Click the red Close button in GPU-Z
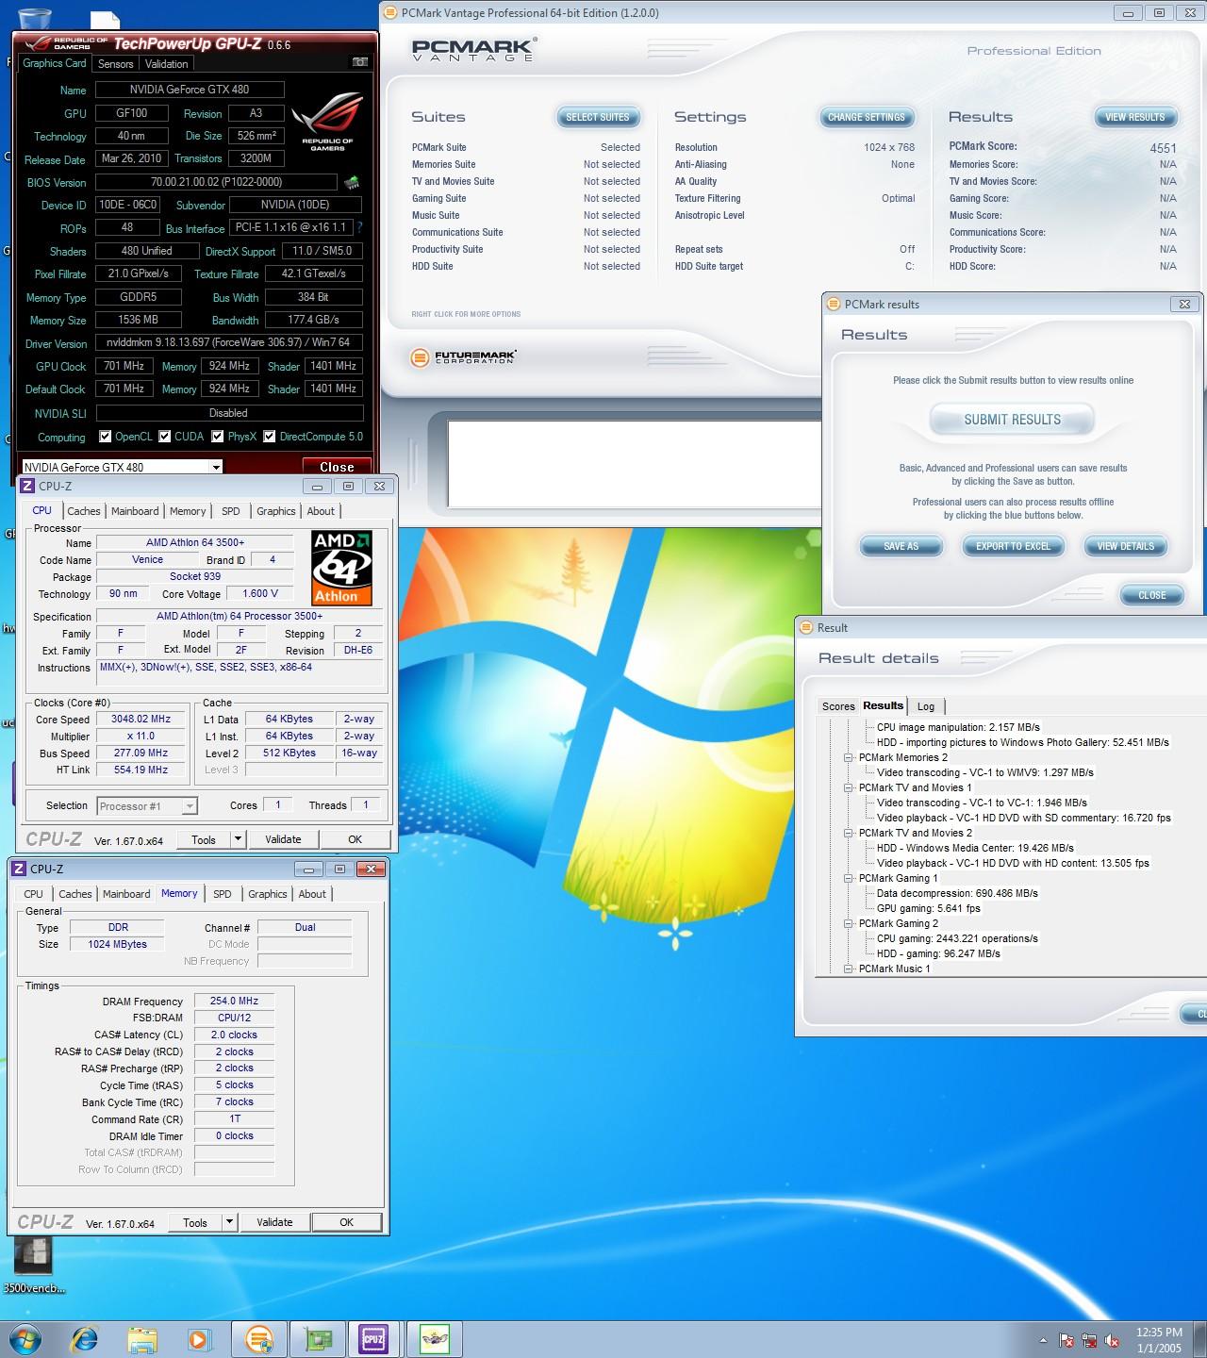This screenshot has height=1358, width=1207. click(337, 466)
